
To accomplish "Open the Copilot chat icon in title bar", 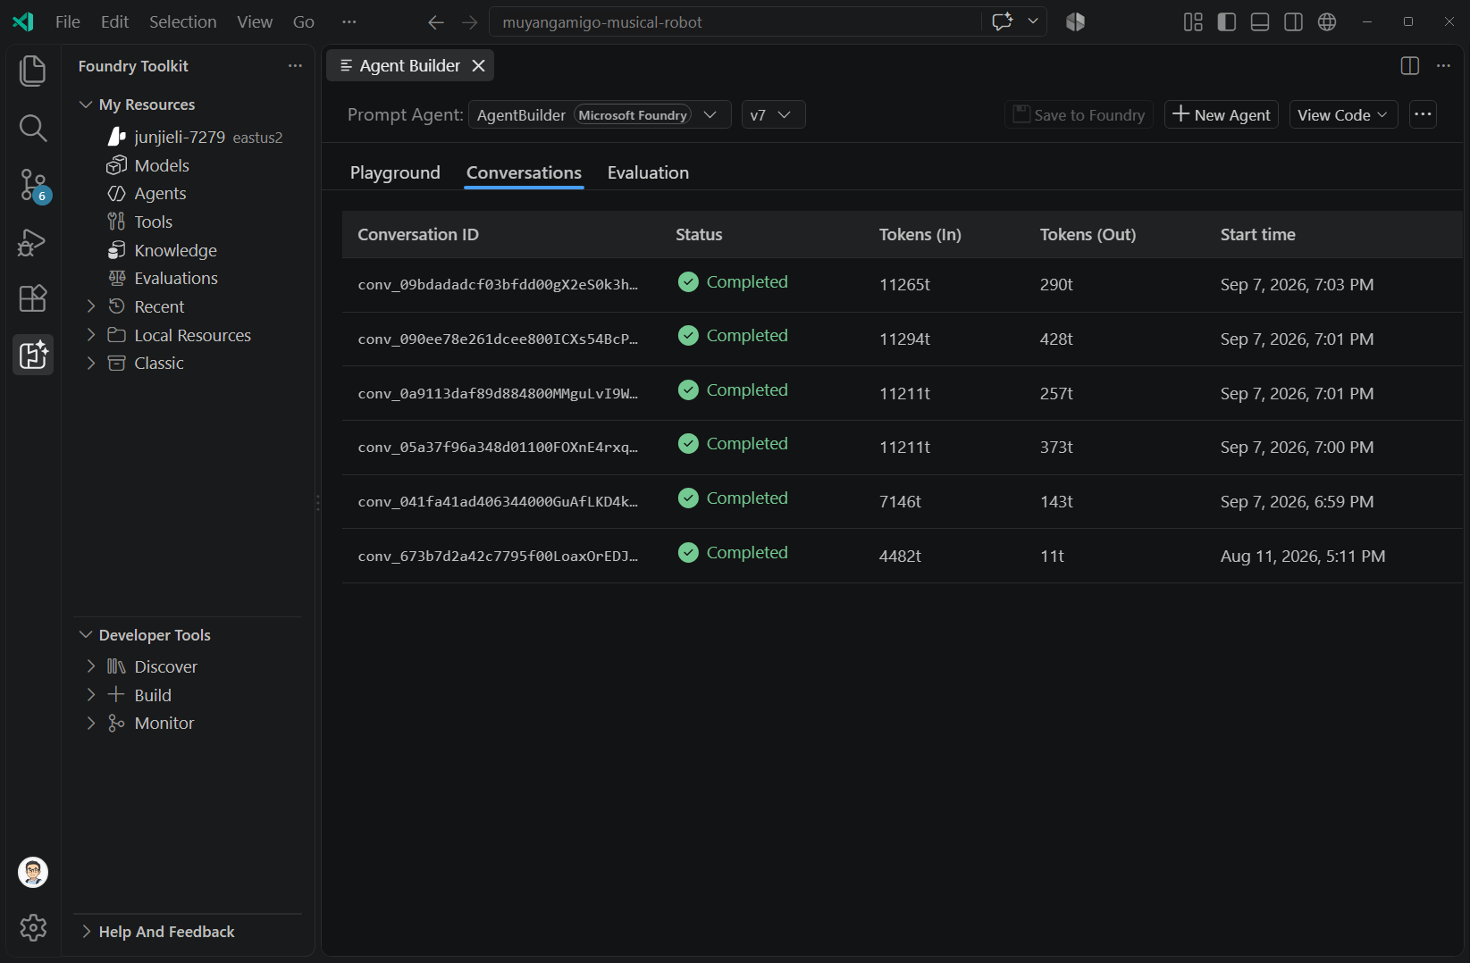I will [1003, 21].
